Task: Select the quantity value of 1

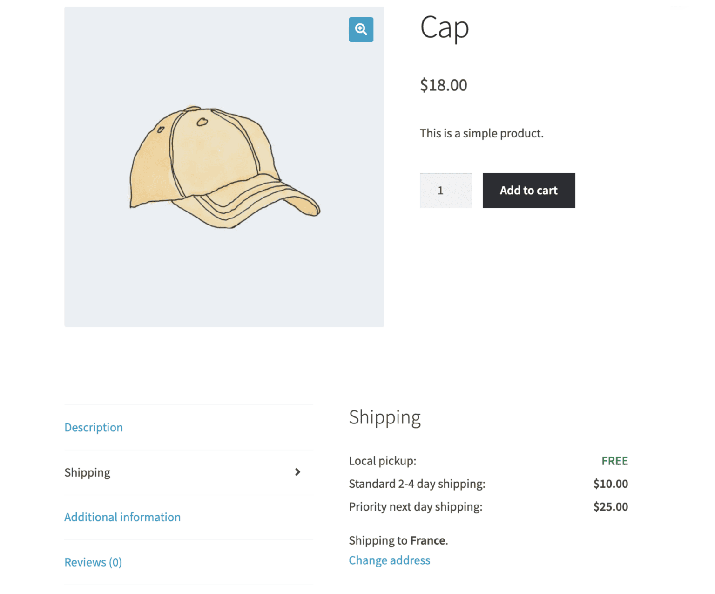Action: pyautogui.click(x=440, y=190)
